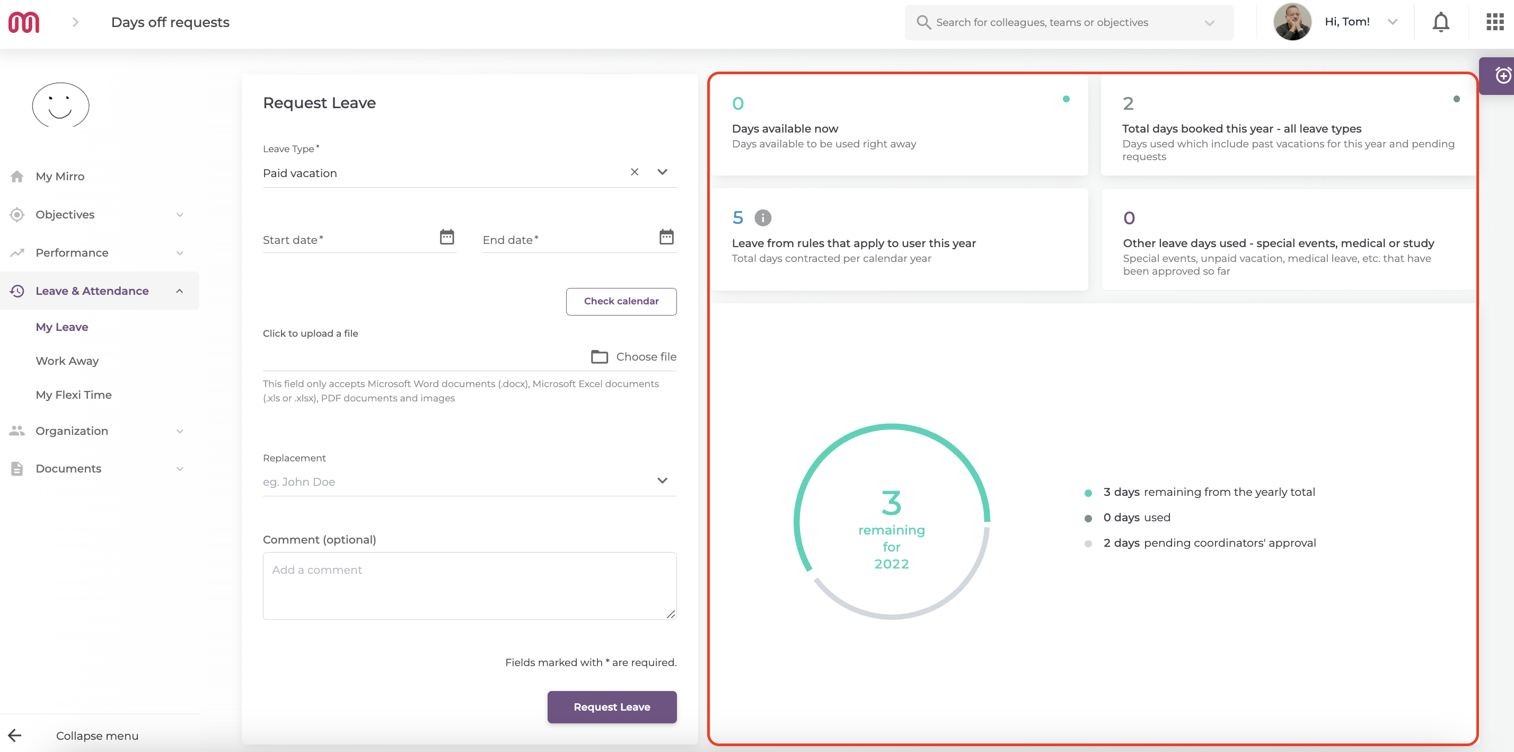
Task: Click the search magnifier icon
Action: [x=923, y=22]
